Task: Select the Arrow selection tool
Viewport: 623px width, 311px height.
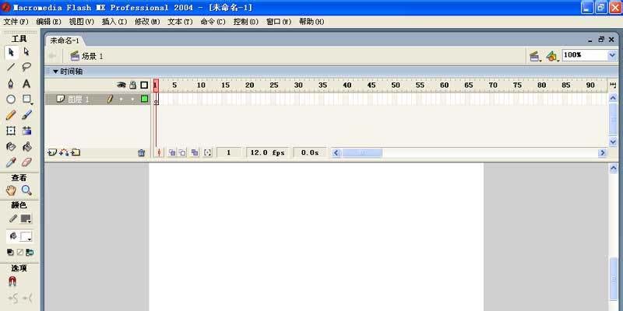Action: pos(11,52)
